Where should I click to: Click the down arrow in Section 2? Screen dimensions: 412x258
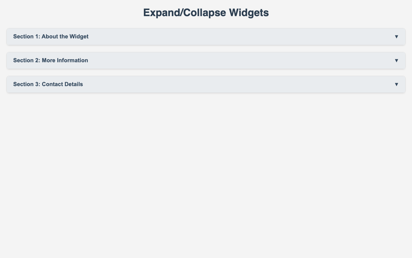[396, 61]
